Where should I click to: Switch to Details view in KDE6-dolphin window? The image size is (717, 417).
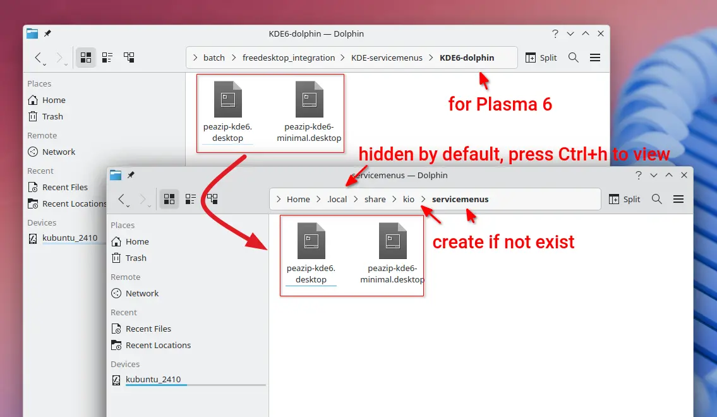(x=129, y=57)
